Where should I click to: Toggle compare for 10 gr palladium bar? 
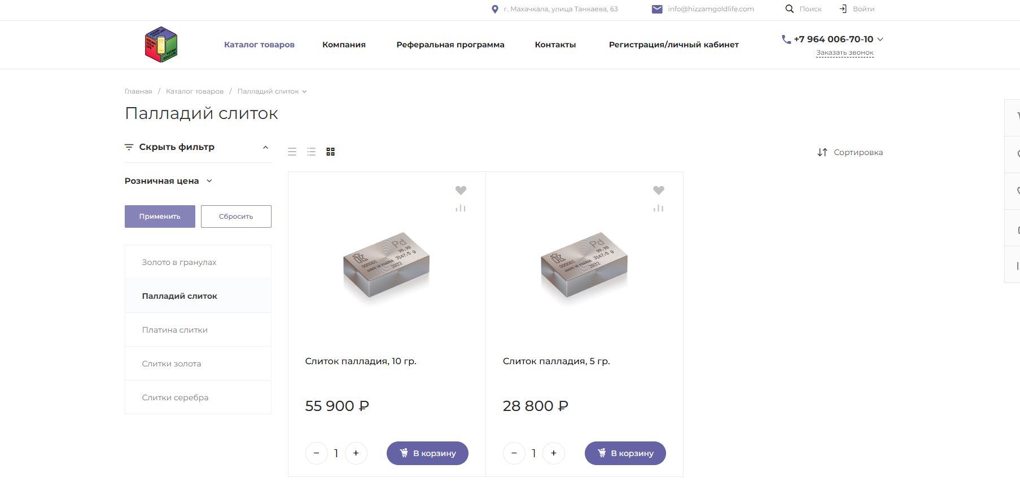(461, 209)
